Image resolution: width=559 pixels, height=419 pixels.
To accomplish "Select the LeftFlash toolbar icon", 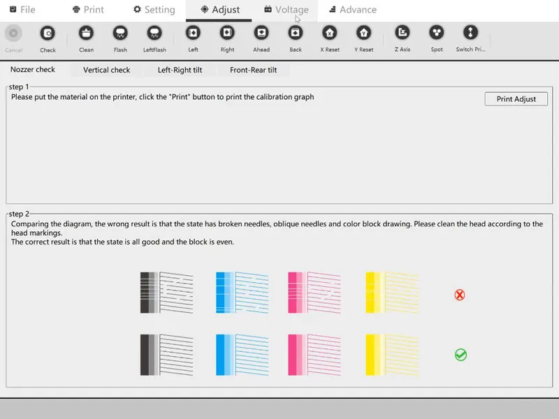I will pos(154,33).
